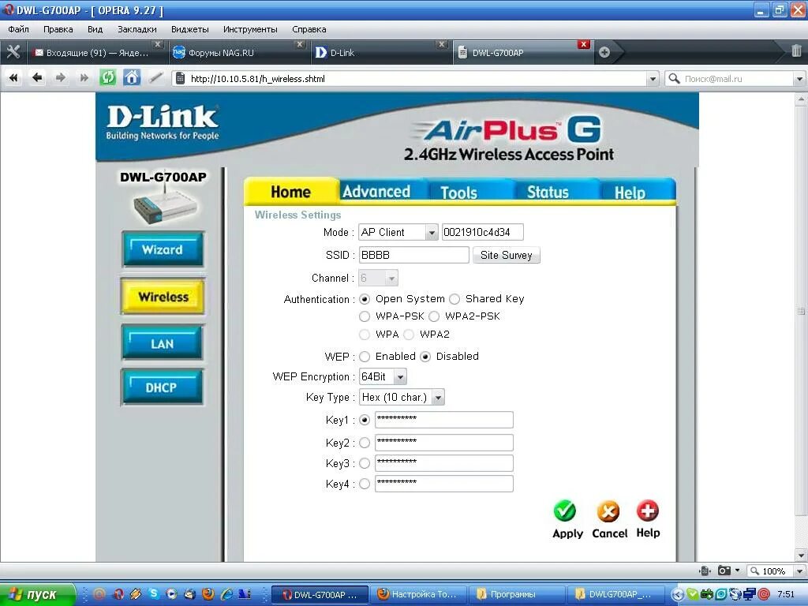The width and height of the screenshot is (808, 606).
Task: Click the Cancel orange X icon
Action: pos(608,511)
